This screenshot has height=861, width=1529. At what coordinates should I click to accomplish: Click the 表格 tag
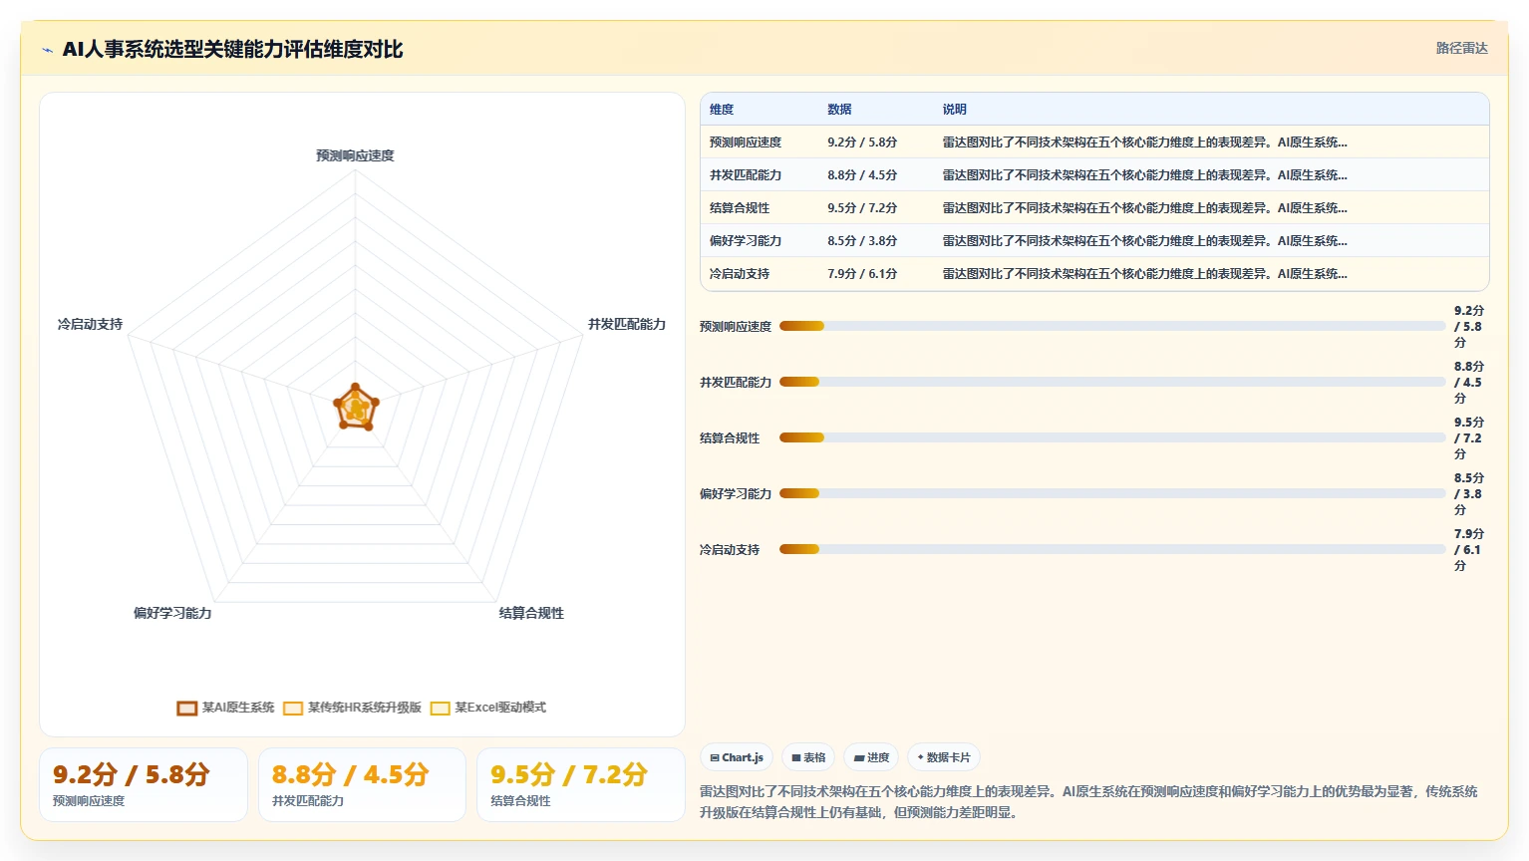coord(808,757)
